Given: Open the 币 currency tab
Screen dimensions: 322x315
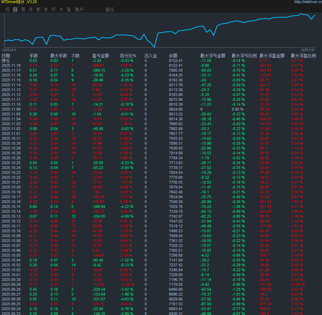Looking at the screenshot, I should [53, 9].
